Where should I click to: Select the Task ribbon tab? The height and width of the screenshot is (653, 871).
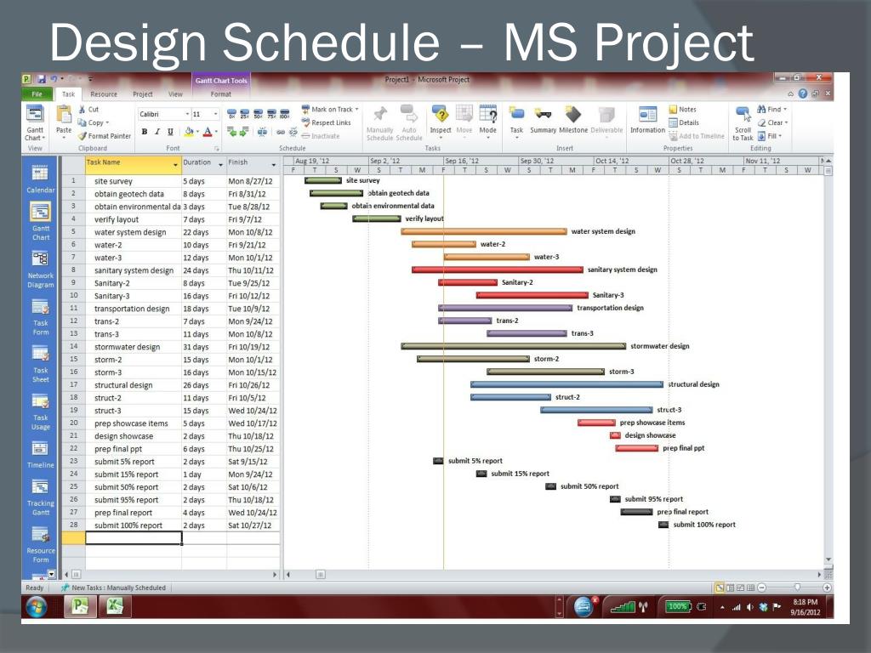pos(68,94)
